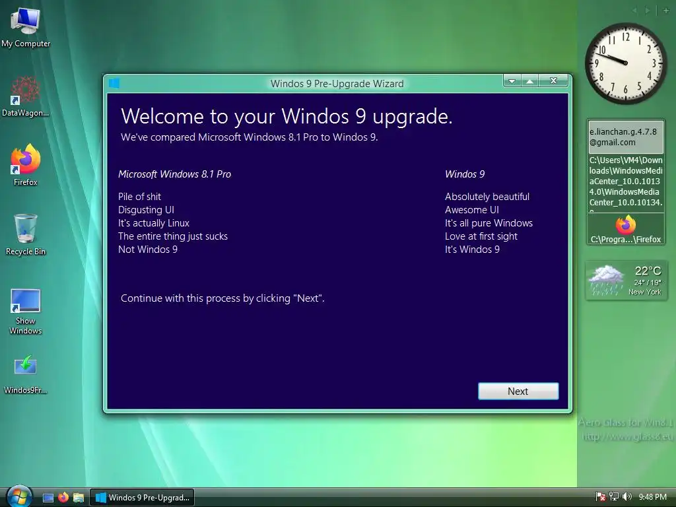Click Next in the upgrade wizard

[518, 391]
